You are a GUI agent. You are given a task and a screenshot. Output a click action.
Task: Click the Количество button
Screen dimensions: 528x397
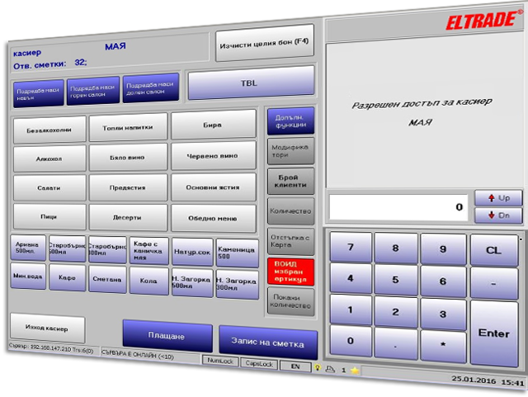click(290, 211)
